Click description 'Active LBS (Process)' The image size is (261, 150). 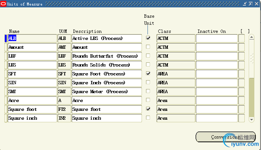(x=107, y=38)
